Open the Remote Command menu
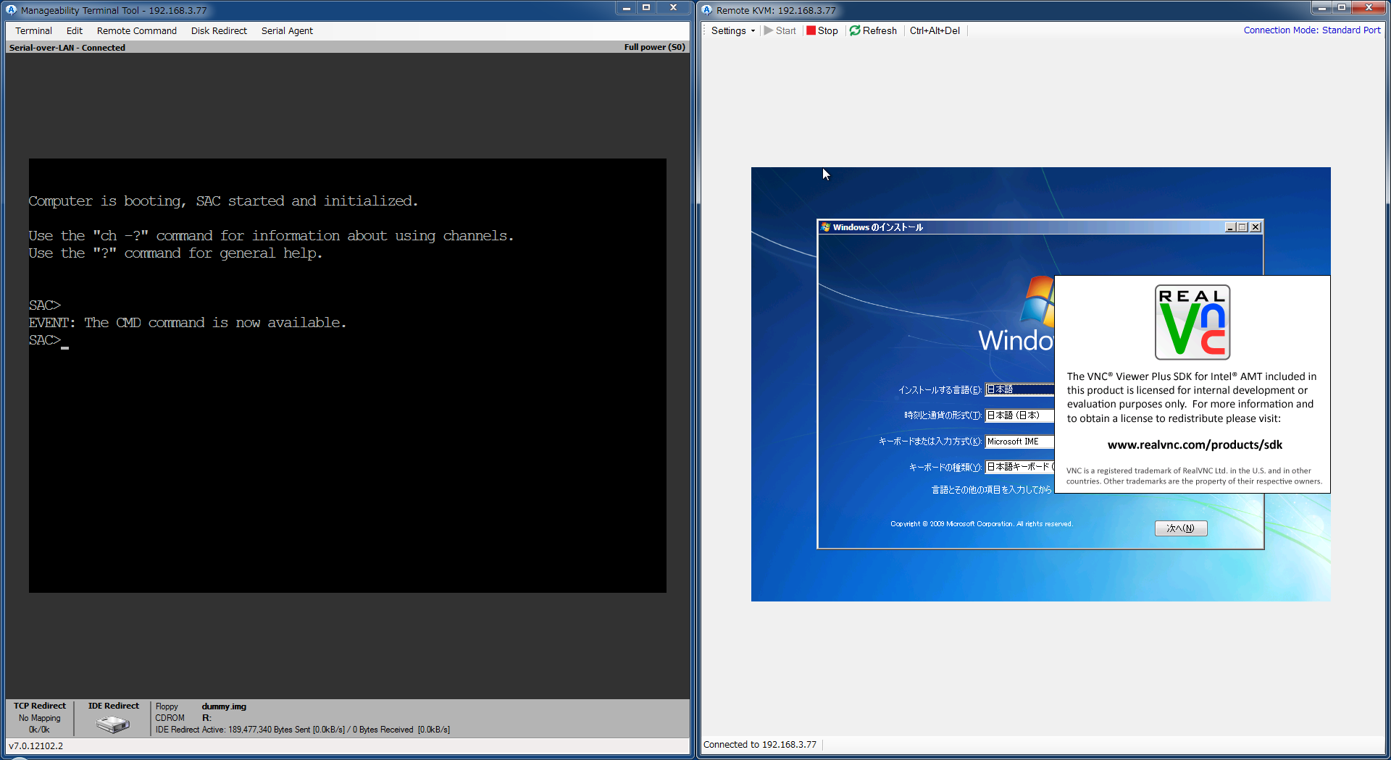The width and height of the screenshot is (1391, 760). click(137, 30)
